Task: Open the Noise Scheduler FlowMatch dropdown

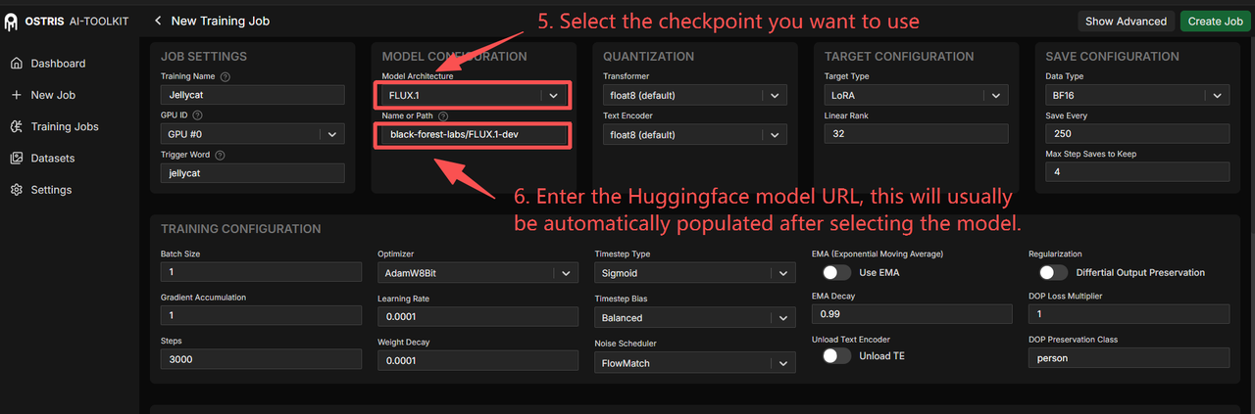Action: coord(695,363)
